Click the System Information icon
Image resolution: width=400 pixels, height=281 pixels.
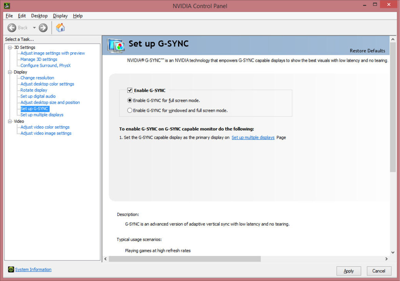click(11, 269)
